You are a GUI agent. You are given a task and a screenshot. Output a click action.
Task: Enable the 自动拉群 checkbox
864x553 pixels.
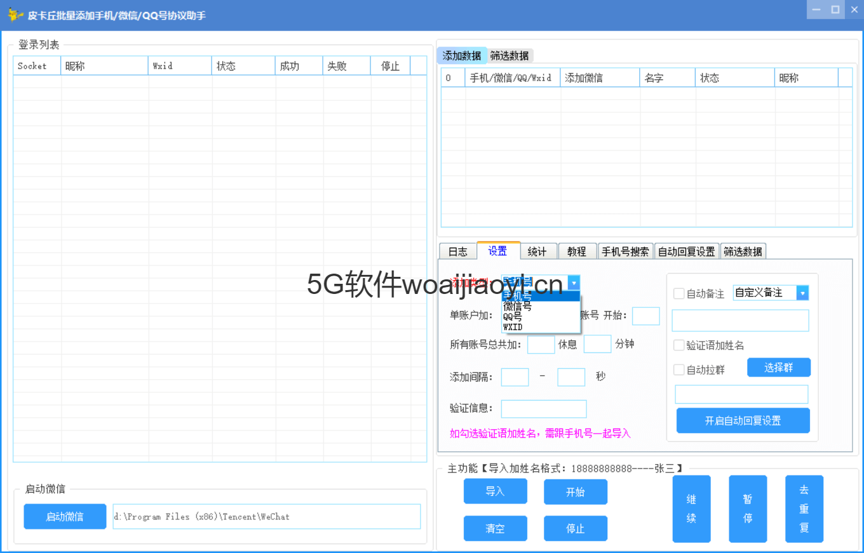tap(679, 370)
